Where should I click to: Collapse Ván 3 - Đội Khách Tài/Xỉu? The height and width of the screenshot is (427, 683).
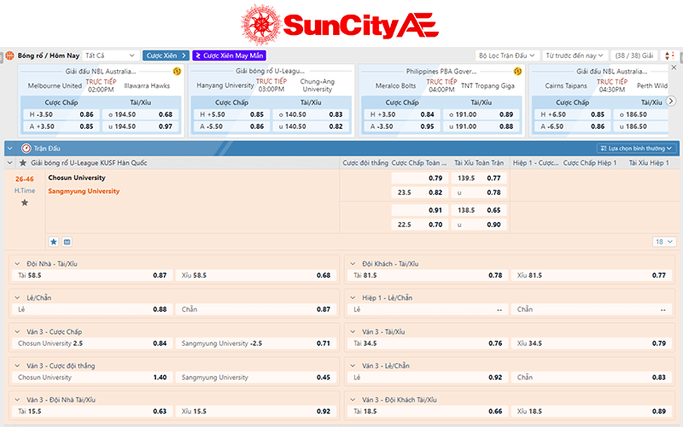click(353, 400)
